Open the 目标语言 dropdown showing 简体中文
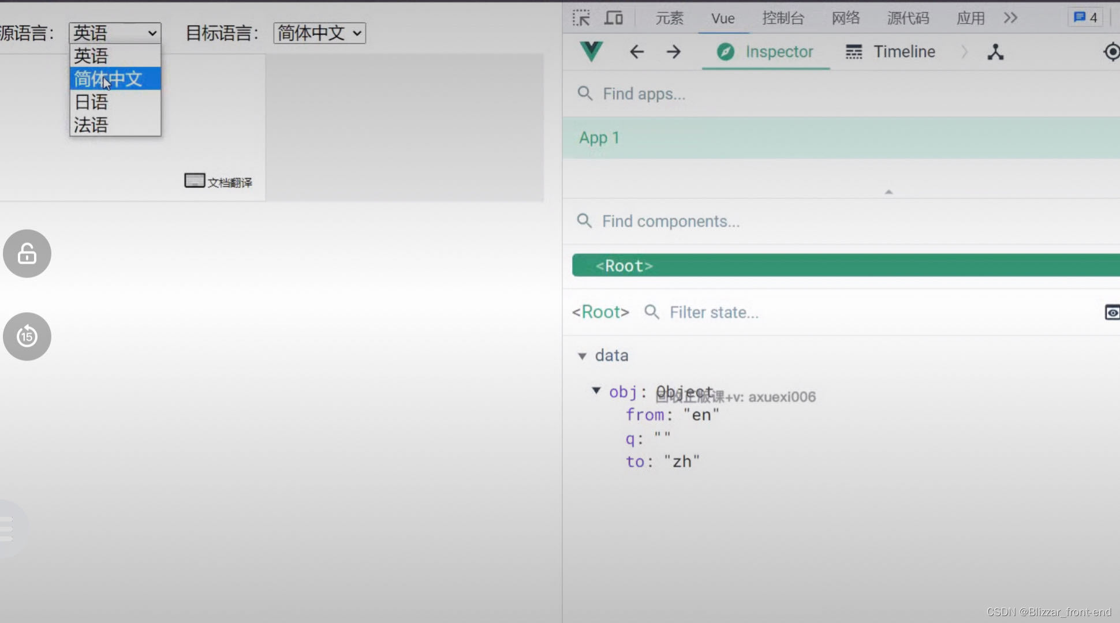 pyautogui.click(x=319, y=33)
